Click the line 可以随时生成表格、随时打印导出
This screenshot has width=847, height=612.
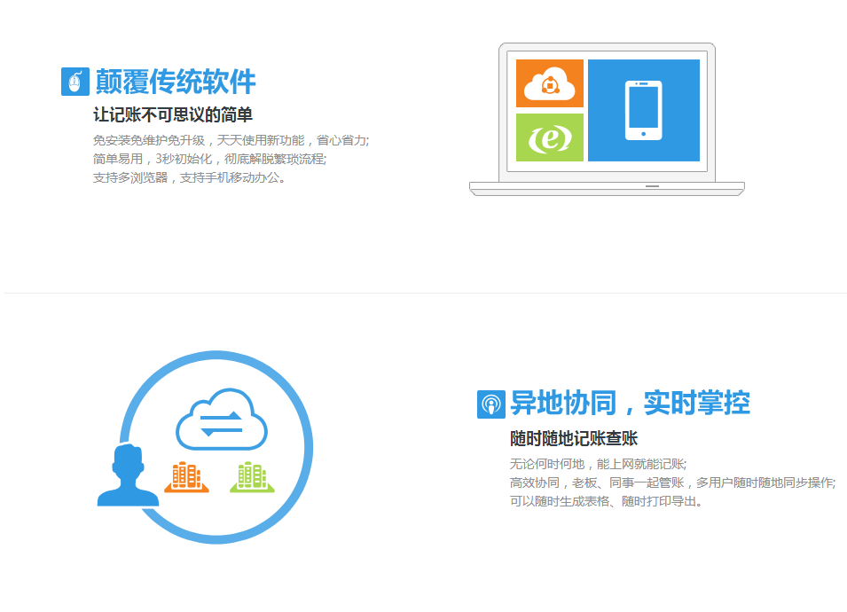coord(606,501)
